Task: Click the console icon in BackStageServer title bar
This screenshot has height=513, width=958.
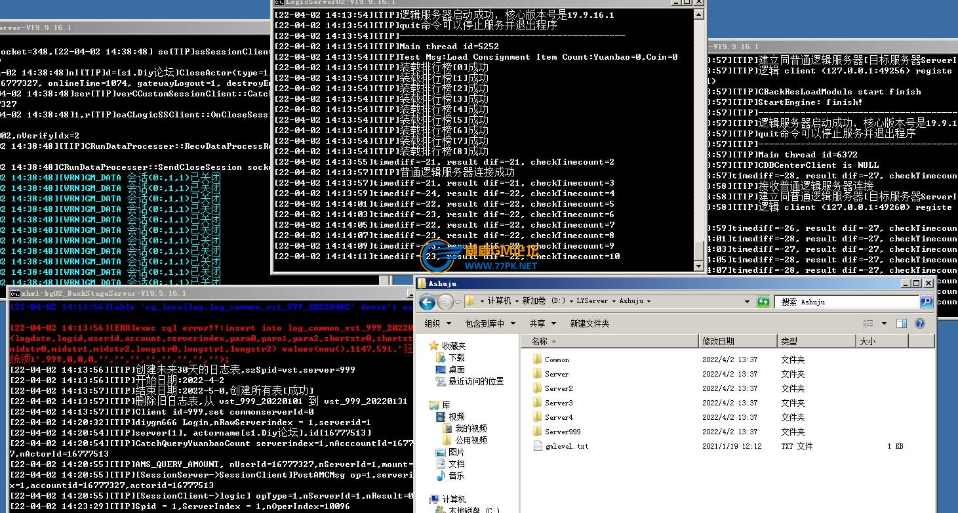Action: point(14,293)
